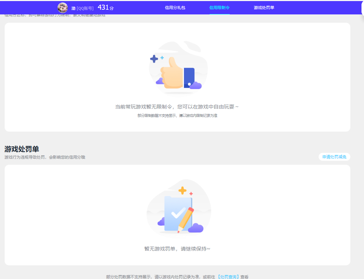Click the 暂无游戏罚单 message text
364x279 pixels.
pyautogui.click(x=177, y=249)
